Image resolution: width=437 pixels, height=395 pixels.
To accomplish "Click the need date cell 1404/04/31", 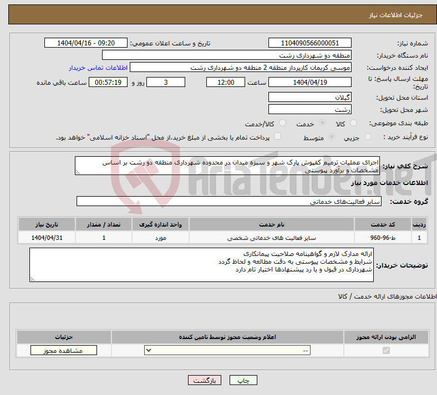I will 47,238.
